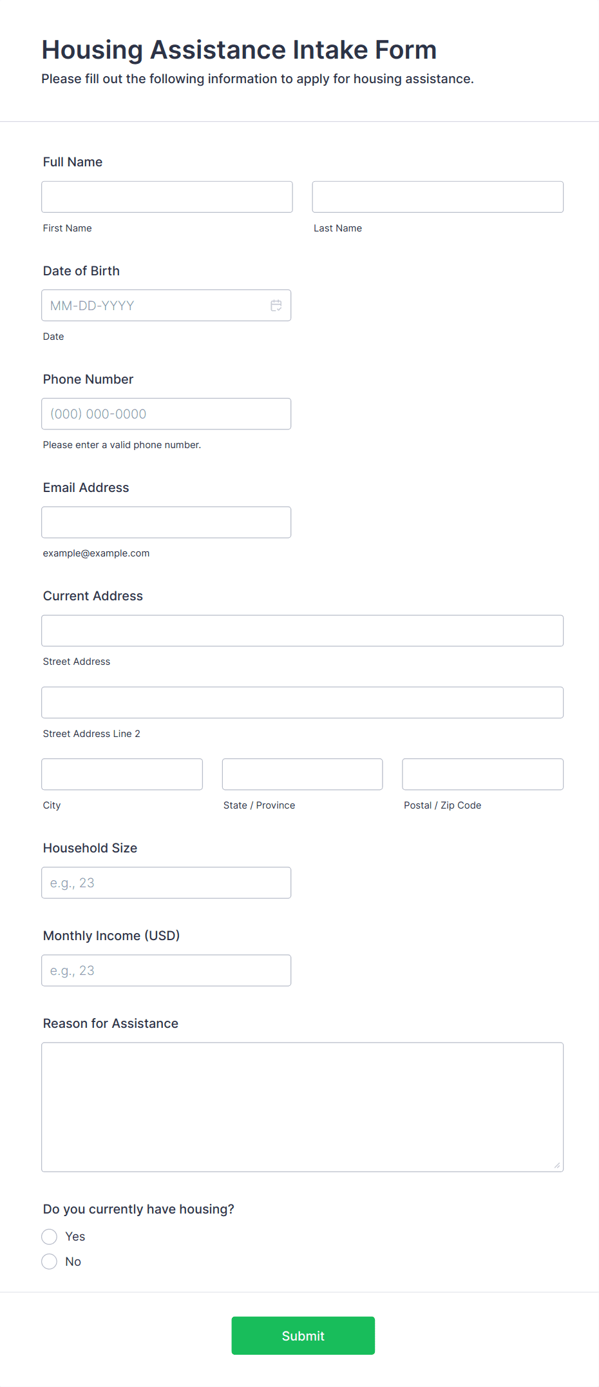Click the Last Name input field

(437, 197)
